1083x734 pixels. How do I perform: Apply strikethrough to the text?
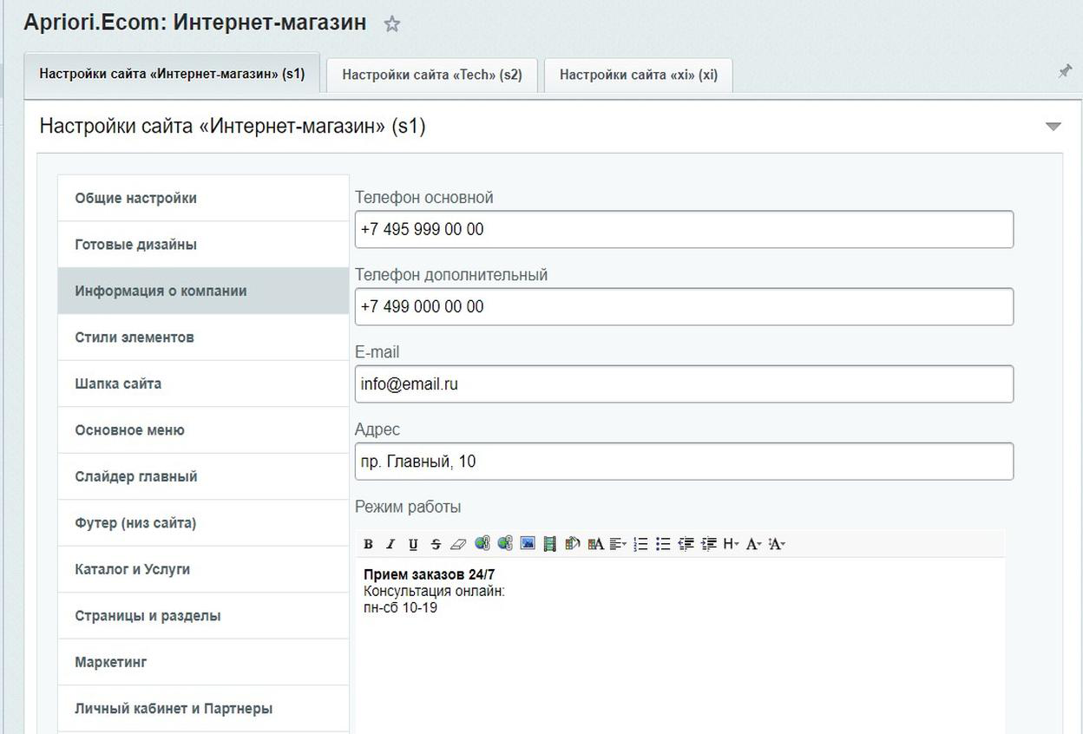click(x=436, y=544)
